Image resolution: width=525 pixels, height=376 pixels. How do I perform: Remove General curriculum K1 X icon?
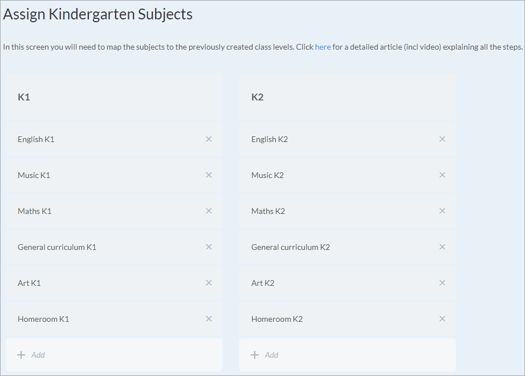coord(209,247)
